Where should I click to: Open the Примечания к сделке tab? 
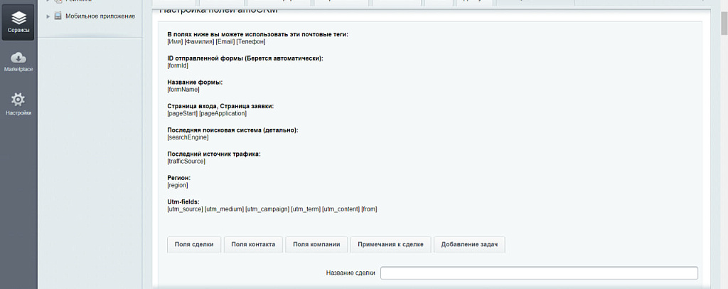391,244
